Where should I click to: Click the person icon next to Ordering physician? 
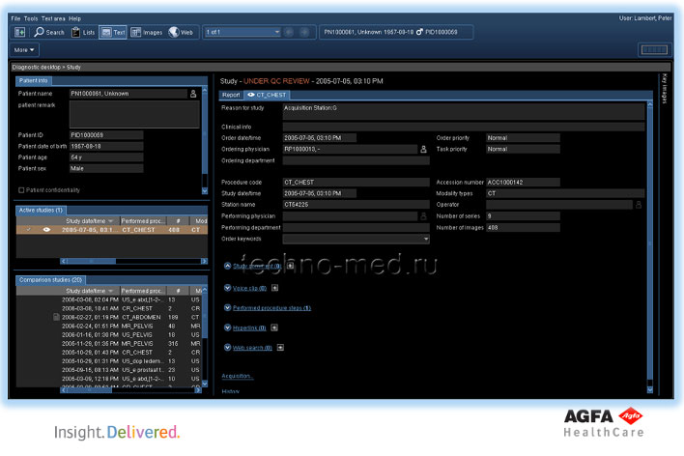point(423,150)
